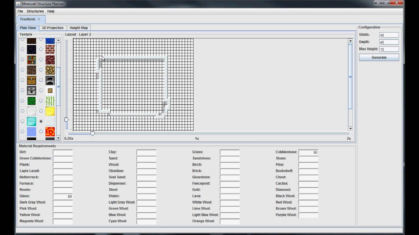Click the layout vertical scrollbar thumb

tap(350, 77)
